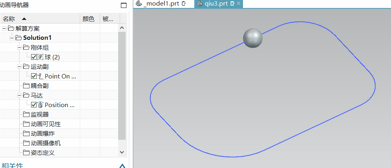Click the 颜色 column header
391x168 pixels.
tap(90, 19)
